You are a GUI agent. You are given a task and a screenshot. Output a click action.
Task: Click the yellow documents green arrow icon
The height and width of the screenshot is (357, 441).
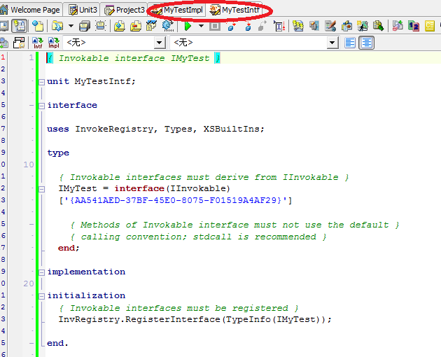[379, 26]
